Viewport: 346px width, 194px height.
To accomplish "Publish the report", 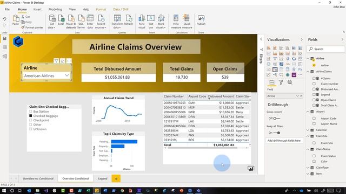I will click(201, 20).
